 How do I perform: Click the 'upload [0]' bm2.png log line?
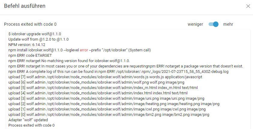click(109, 115)
